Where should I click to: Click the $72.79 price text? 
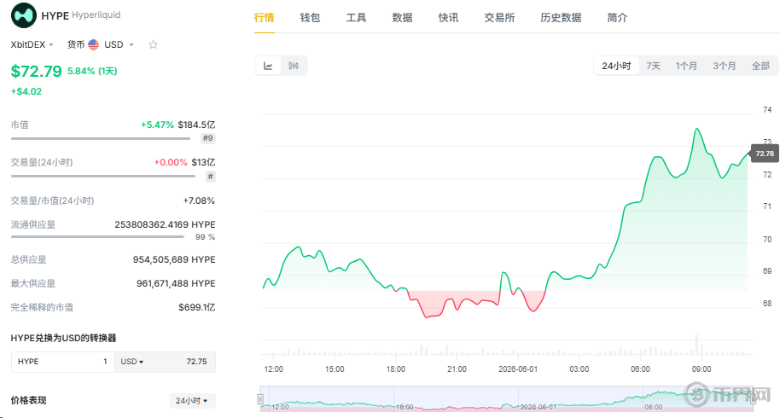pyautogui.click(x=37, y=71)
